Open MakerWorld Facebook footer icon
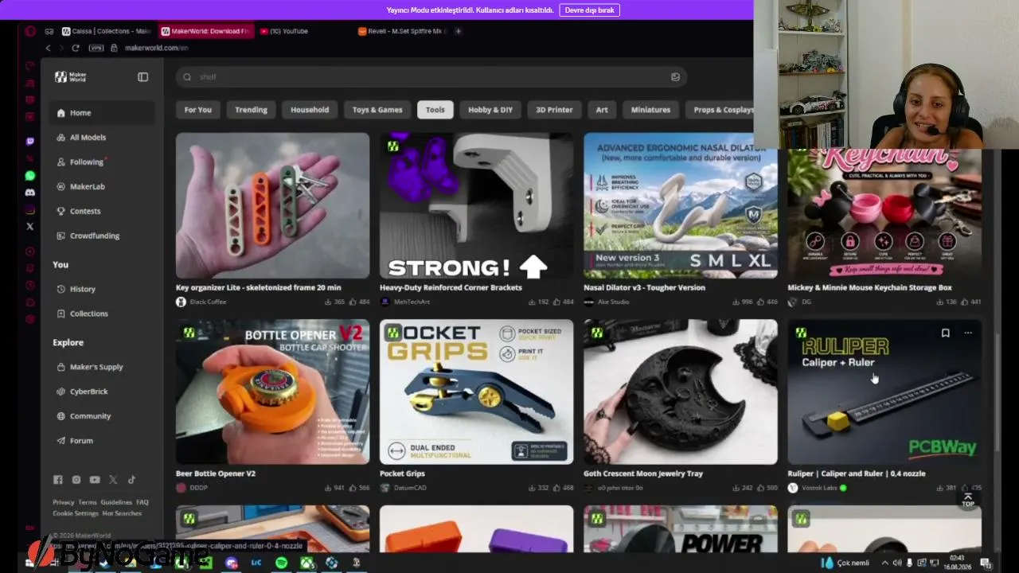Viewport: 1019px width, 573px height. pos(57,480)
